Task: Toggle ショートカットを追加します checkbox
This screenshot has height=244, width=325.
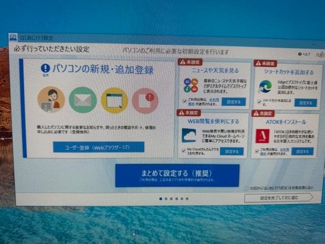Action: point(259,102)
